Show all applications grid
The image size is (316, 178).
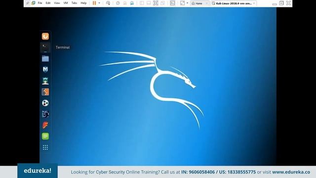pyautogui.click(x=45, y=147)
